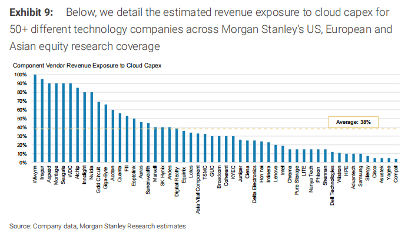Click the 'Delta Electronics' x-axis label
Viewport: 408px width, 246px height.
pos(254,184)
